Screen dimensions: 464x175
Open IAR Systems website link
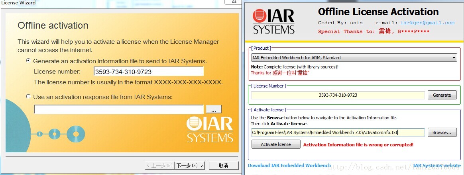pyautogui.click(x=437, y=165)
